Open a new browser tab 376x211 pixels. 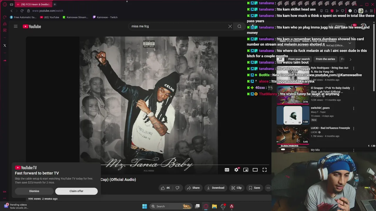[x=55, y=4]
